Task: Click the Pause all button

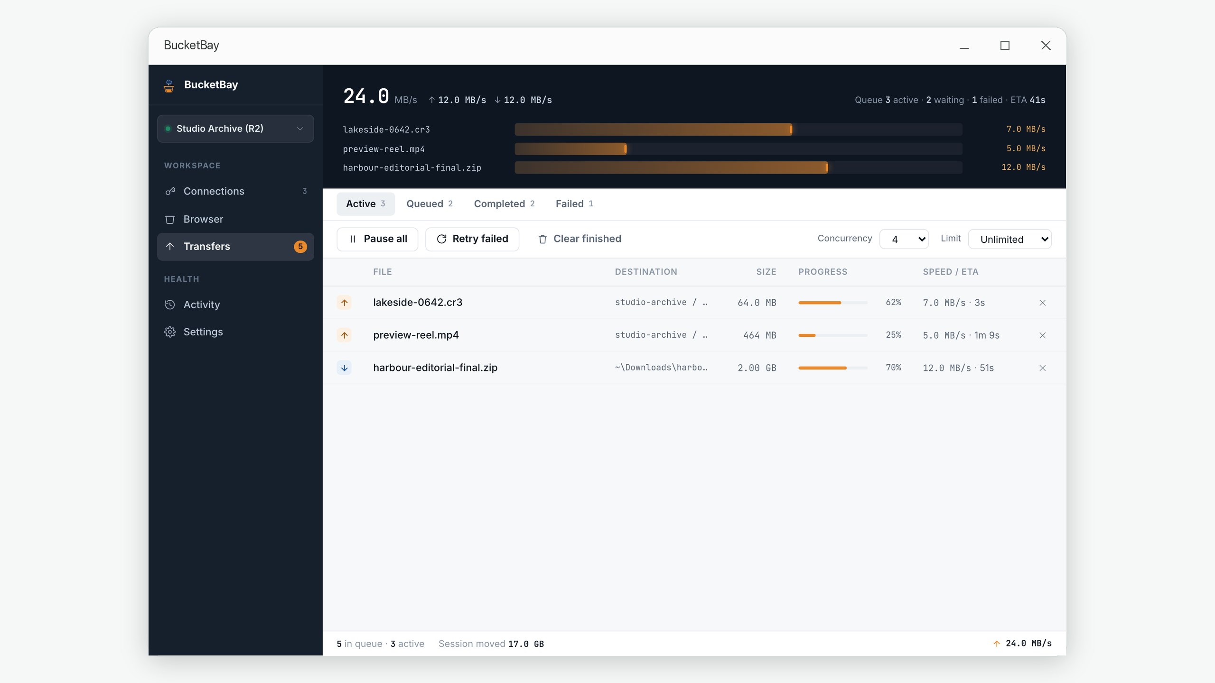Action: (377, 239)
